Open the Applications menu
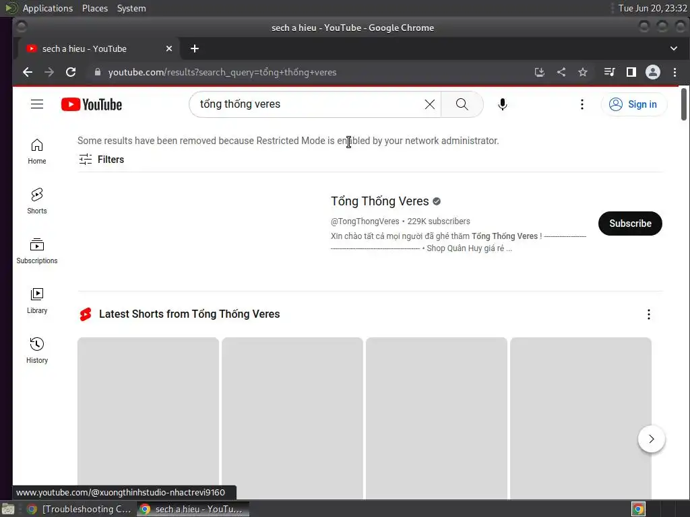 pos(48,8)
